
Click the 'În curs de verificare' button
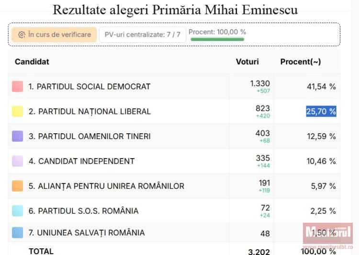tap(54, 35)
